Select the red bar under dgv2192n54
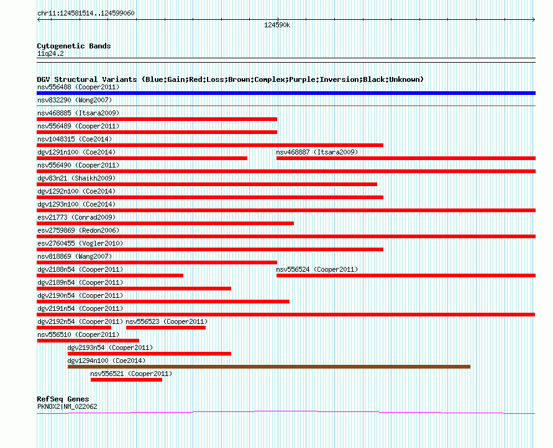 pos(74,328)
